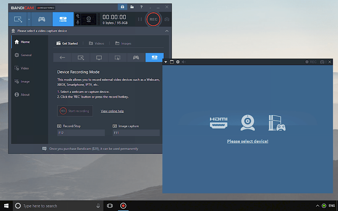Select rectangle on screen mode icon
Image resolution: width=338 pixels, height=211 pixels.
[81, 57]
